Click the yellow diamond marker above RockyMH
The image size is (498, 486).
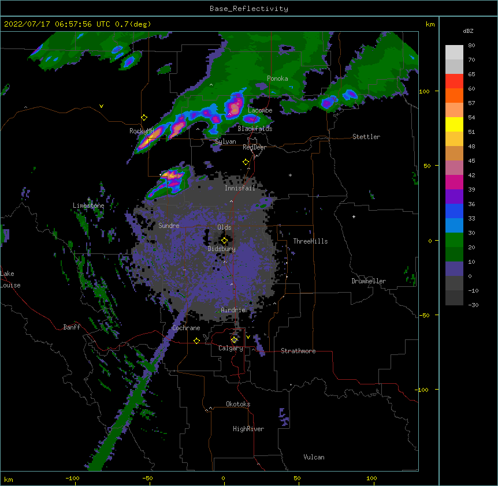144,118
